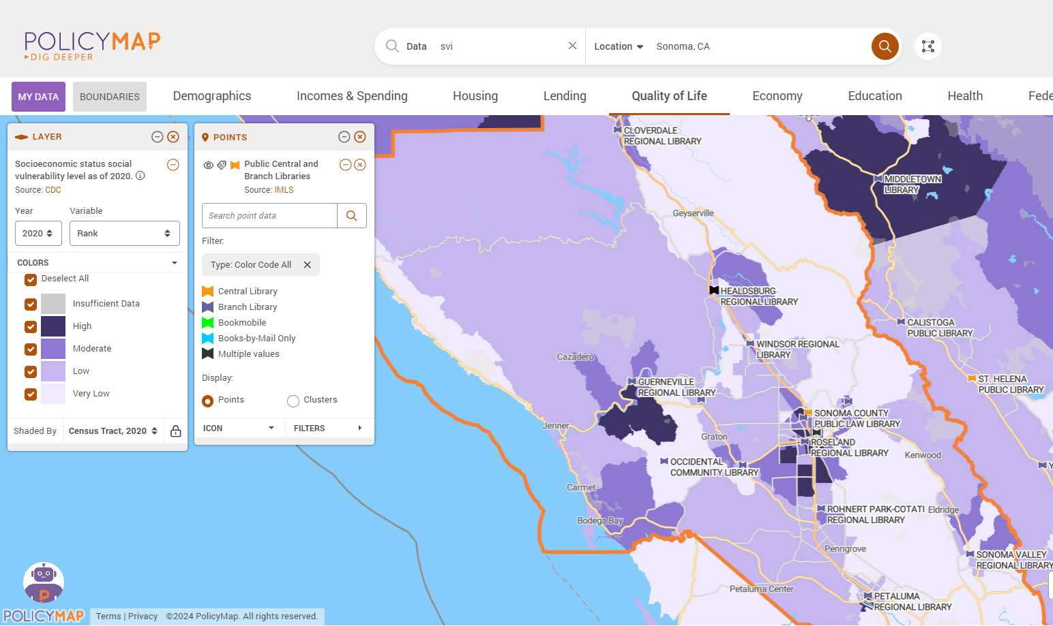Open the Location dropdown

[619, 46]
